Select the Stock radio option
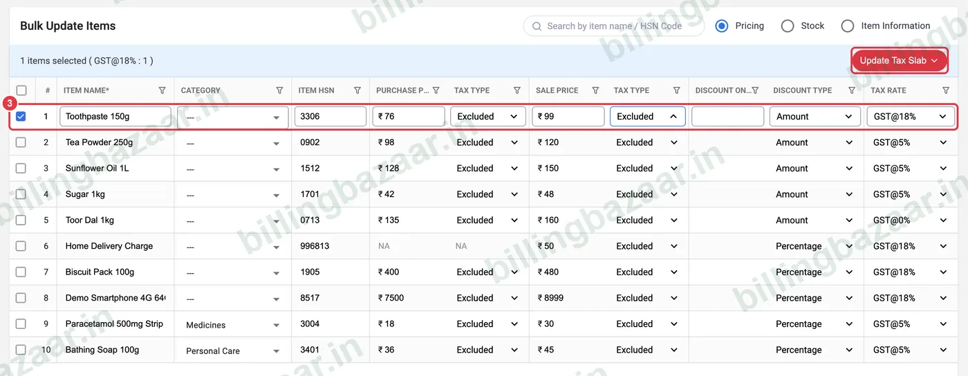 click(x=788, y=26)
